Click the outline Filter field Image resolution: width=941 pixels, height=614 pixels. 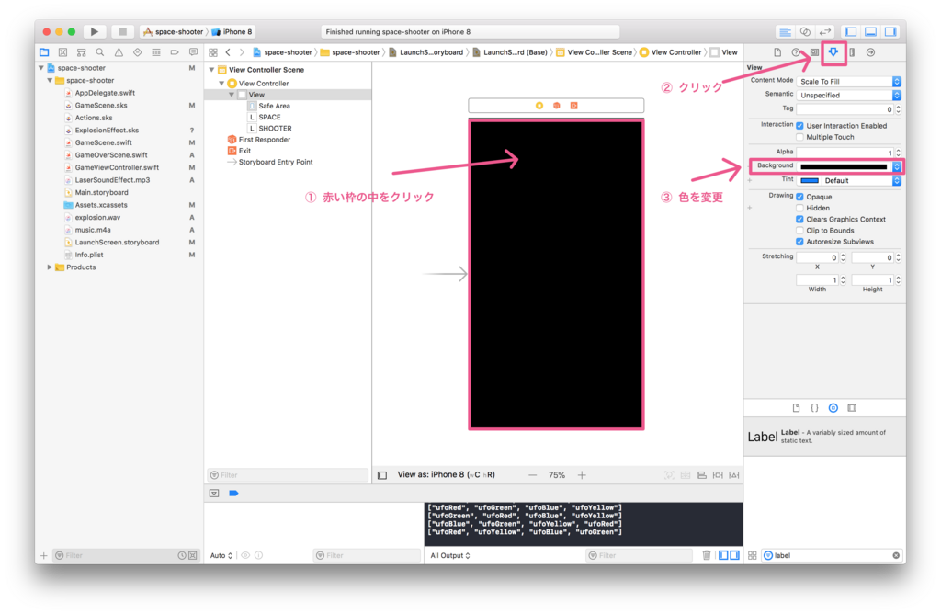[x=288, y=473]
